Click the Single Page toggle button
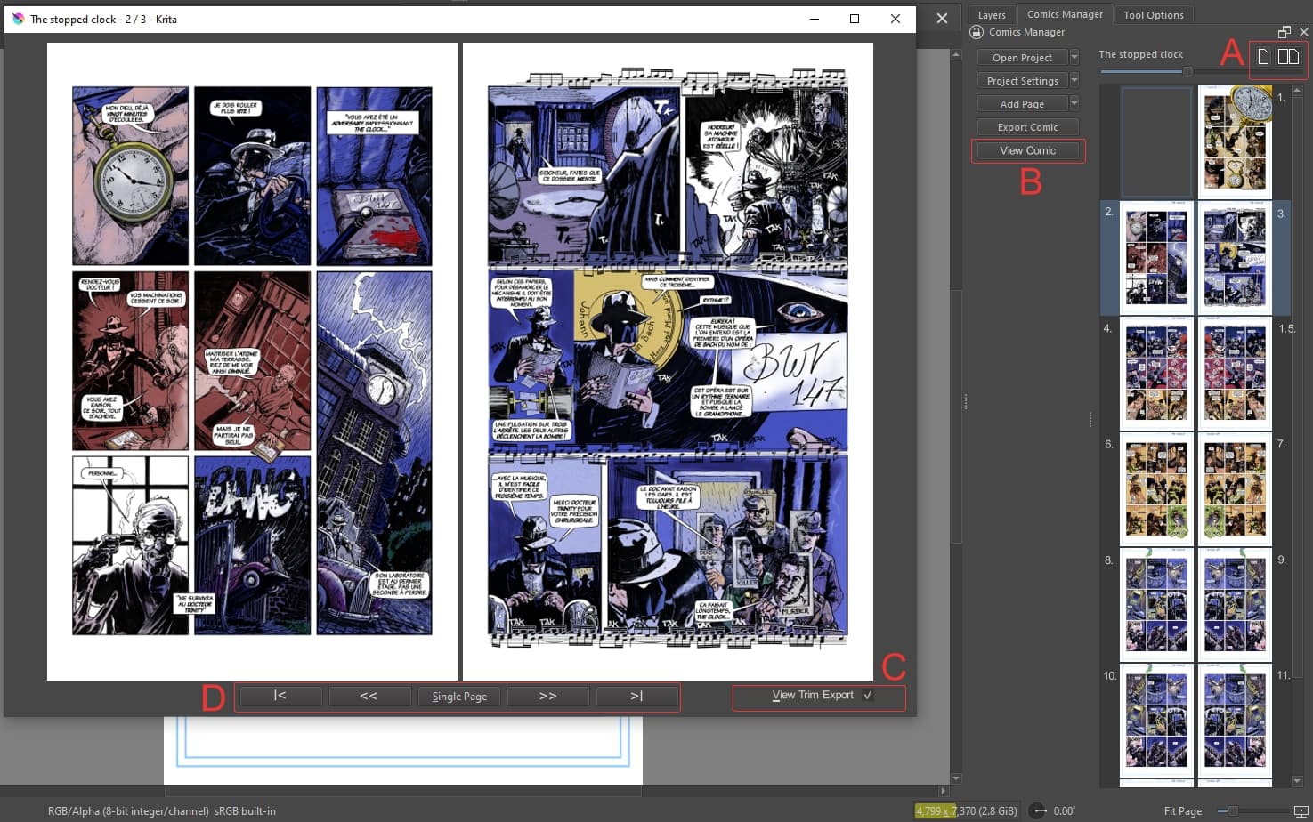Screen dimensions: 1313x822 (459, 697)
